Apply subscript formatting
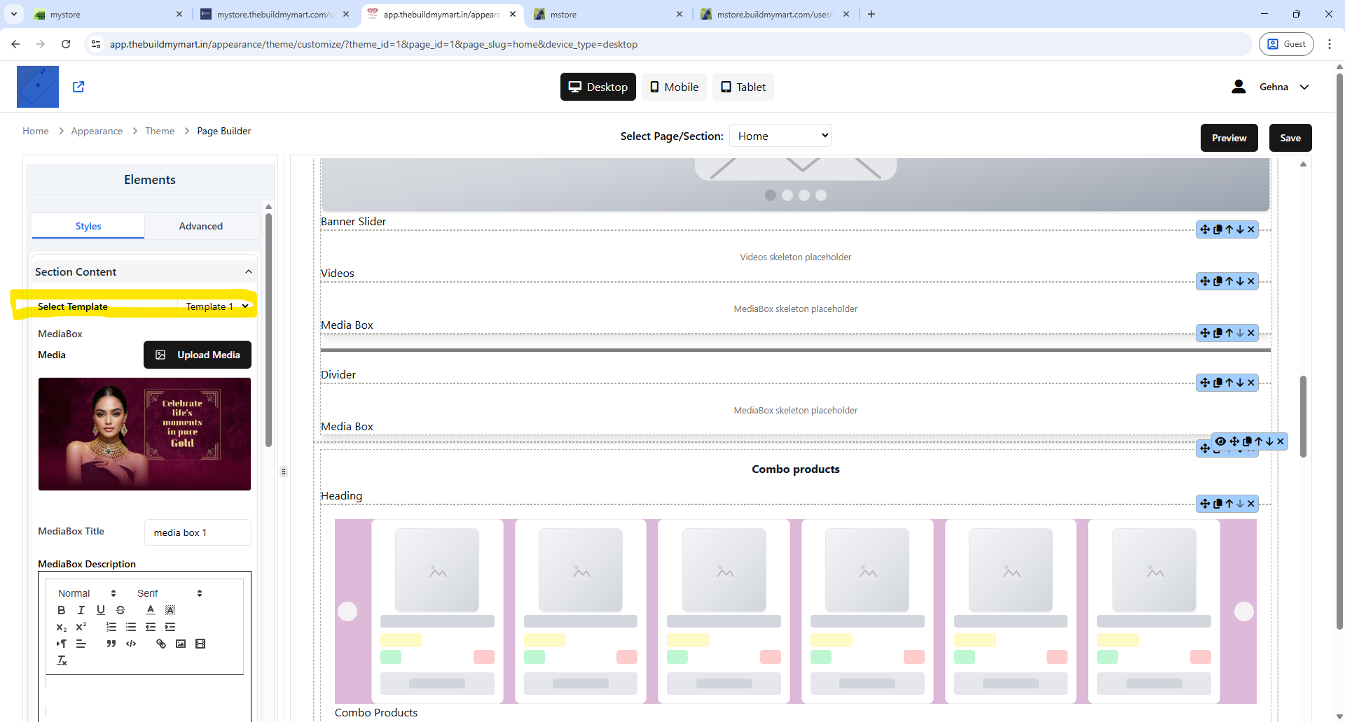Screen dimensions: 1345x722 62,627
